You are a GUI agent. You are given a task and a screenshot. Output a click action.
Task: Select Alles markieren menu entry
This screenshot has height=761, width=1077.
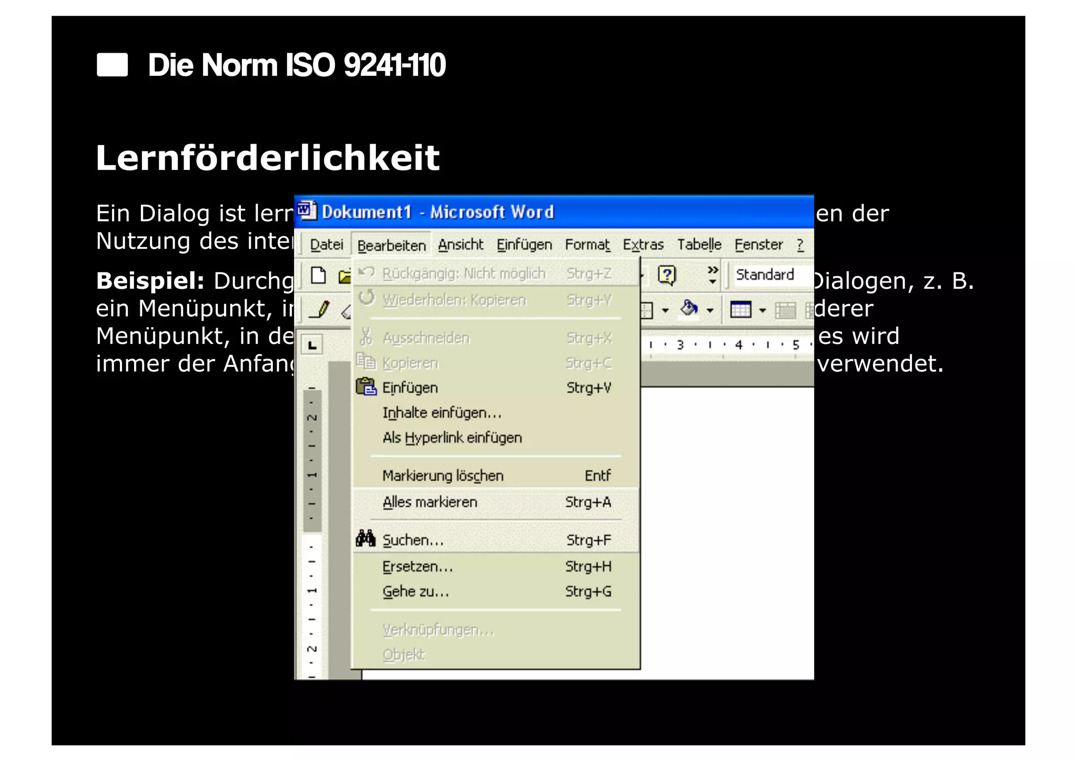pyautogui.click(x=495, y=502)
